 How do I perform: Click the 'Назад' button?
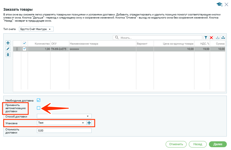(x=197, y=144)
